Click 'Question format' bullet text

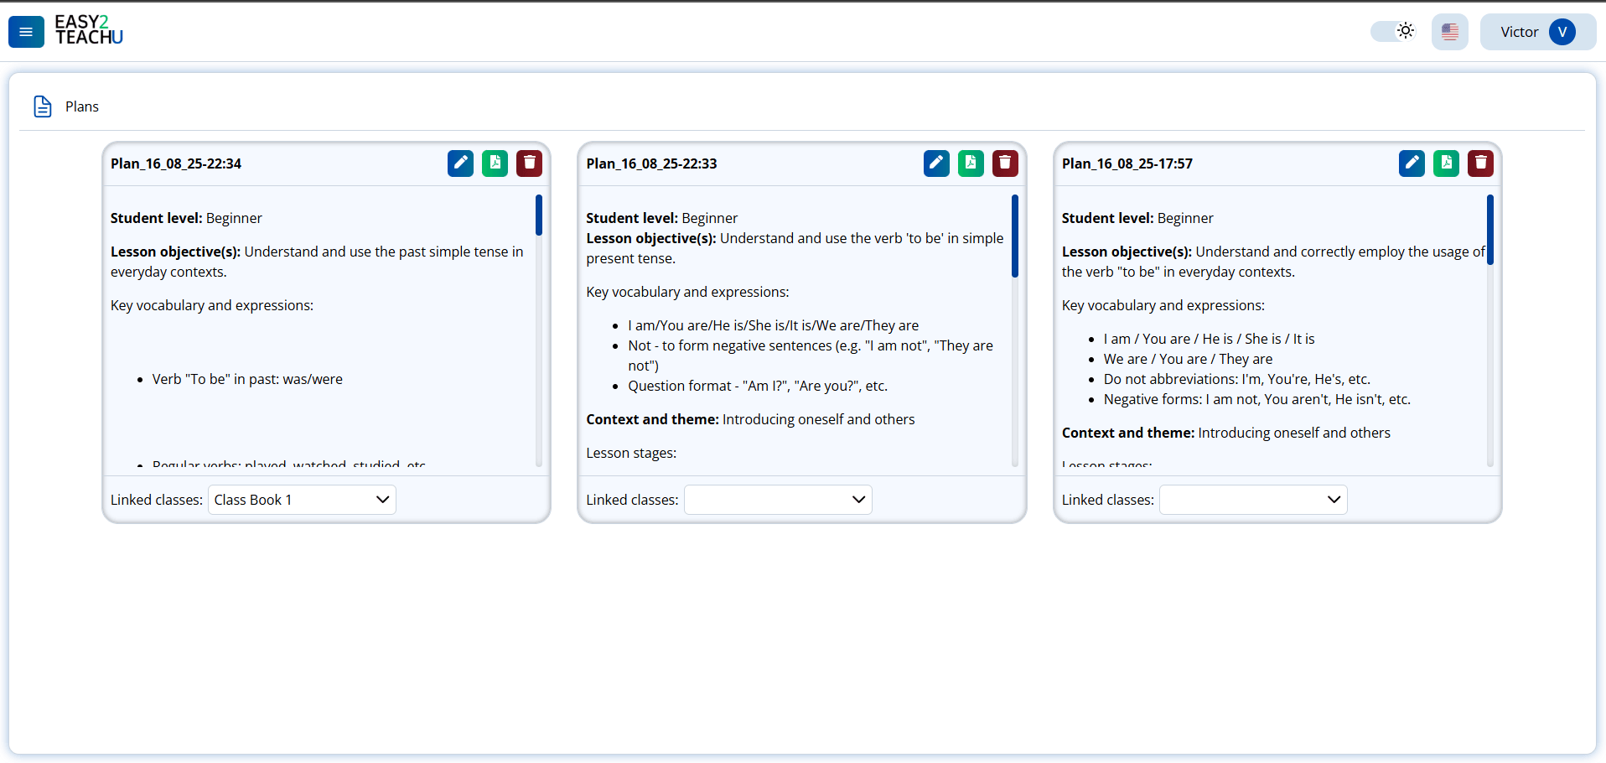coord(758,386)
